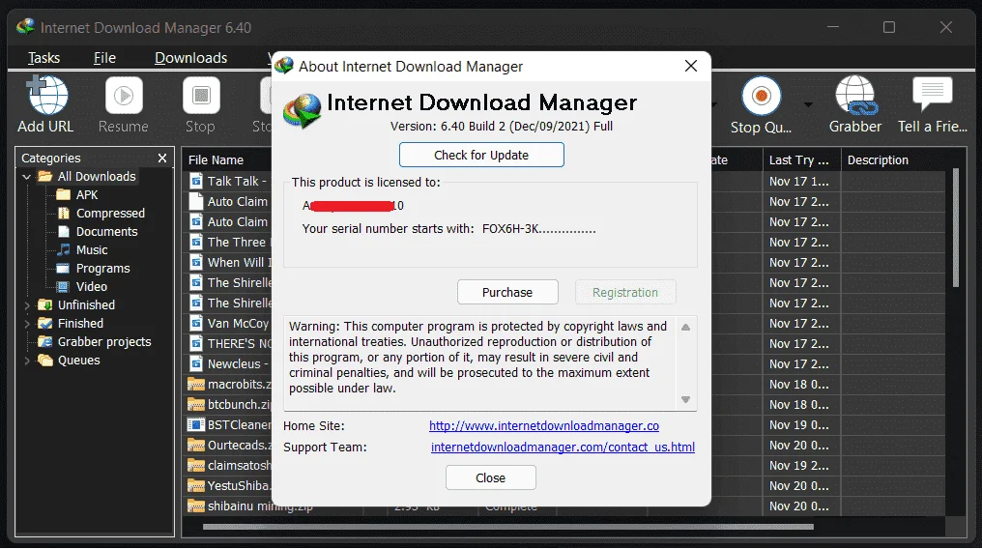This screenshot has height=549, width=982.
Task: Click the Unfinished folder label
Action: click(x=86, y=304)
